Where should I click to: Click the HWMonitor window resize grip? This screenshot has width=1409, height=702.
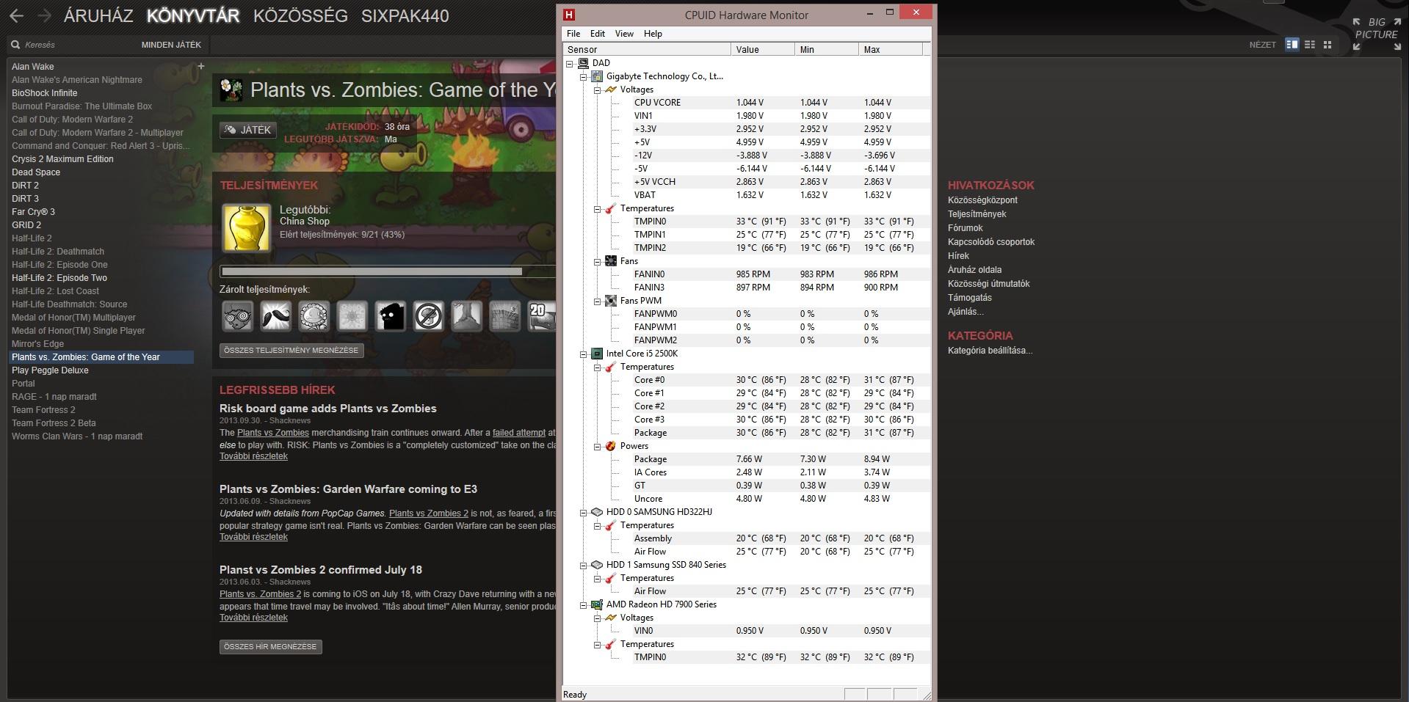point(926,695)
